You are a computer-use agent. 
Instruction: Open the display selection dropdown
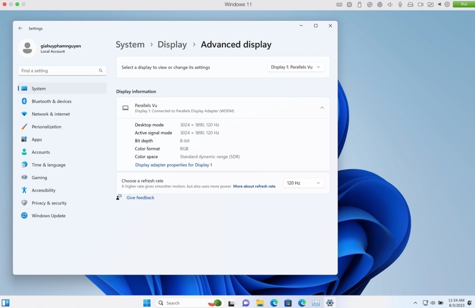click(296, 67)
